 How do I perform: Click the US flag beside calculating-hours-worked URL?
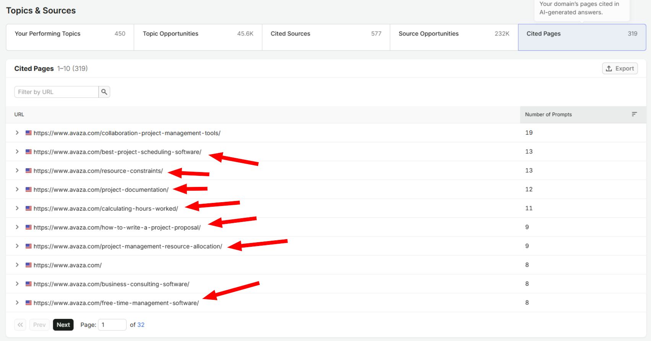click(x=29, y=208)
